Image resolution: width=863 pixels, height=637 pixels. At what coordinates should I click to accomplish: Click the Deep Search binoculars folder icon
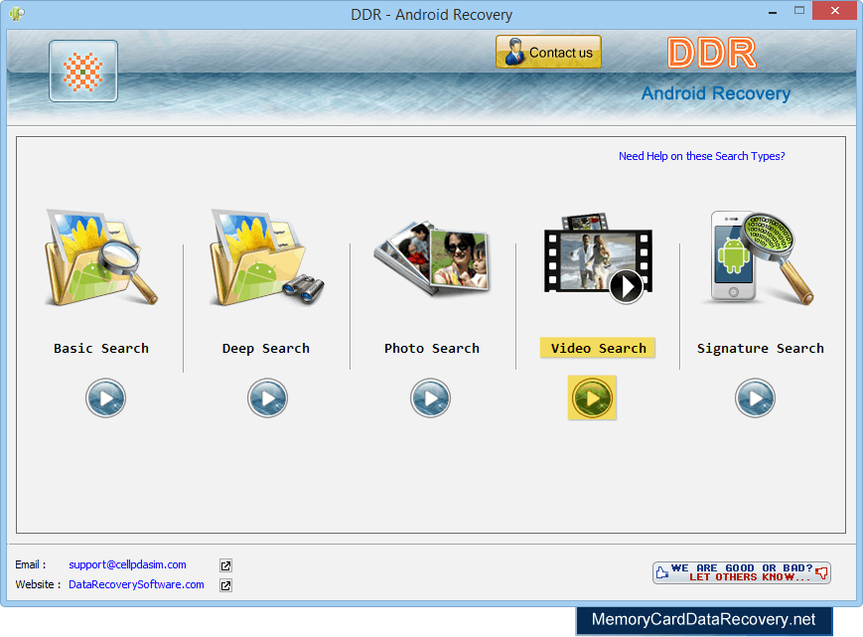pyautogui.click(x=267, y=257)
